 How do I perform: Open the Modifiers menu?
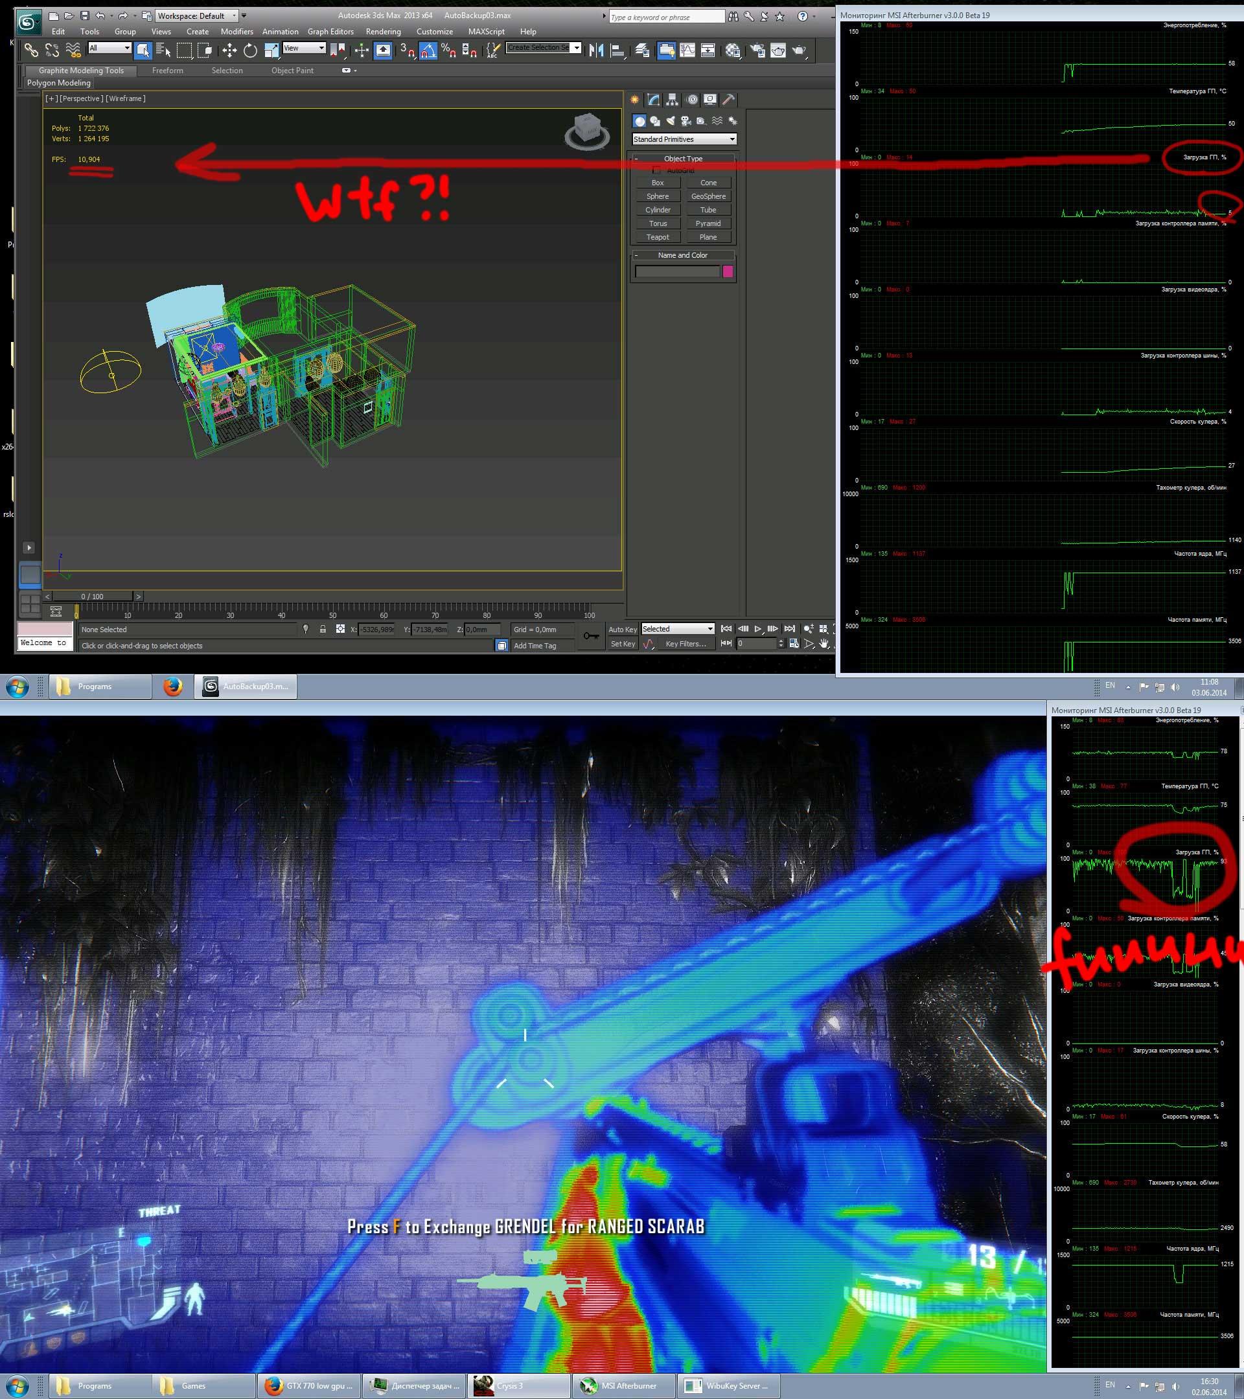(x=237, y=32)
